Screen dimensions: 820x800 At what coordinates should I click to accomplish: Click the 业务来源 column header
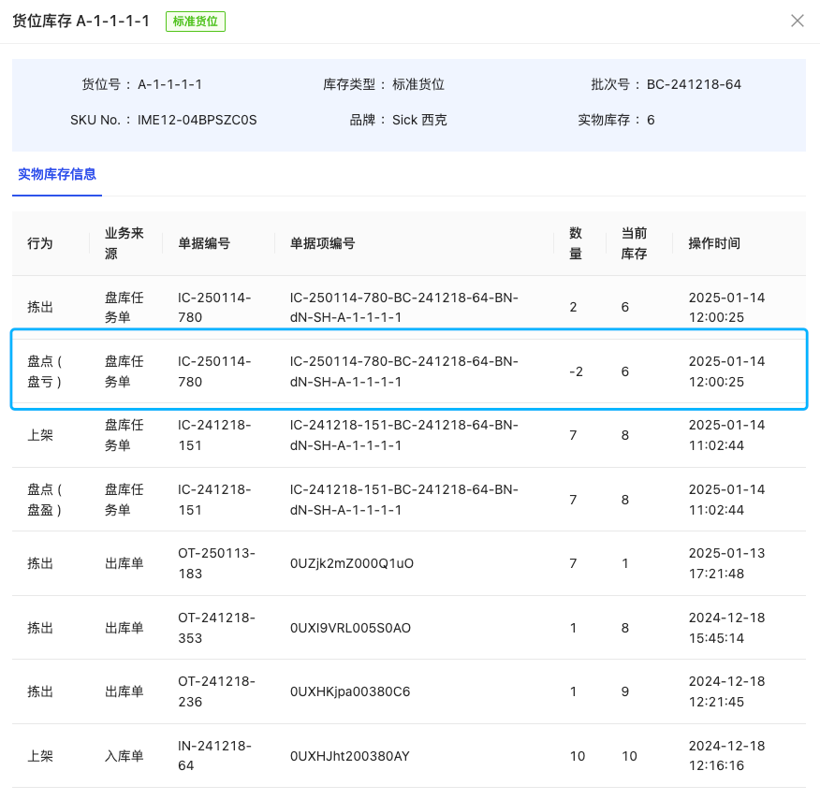124,243
